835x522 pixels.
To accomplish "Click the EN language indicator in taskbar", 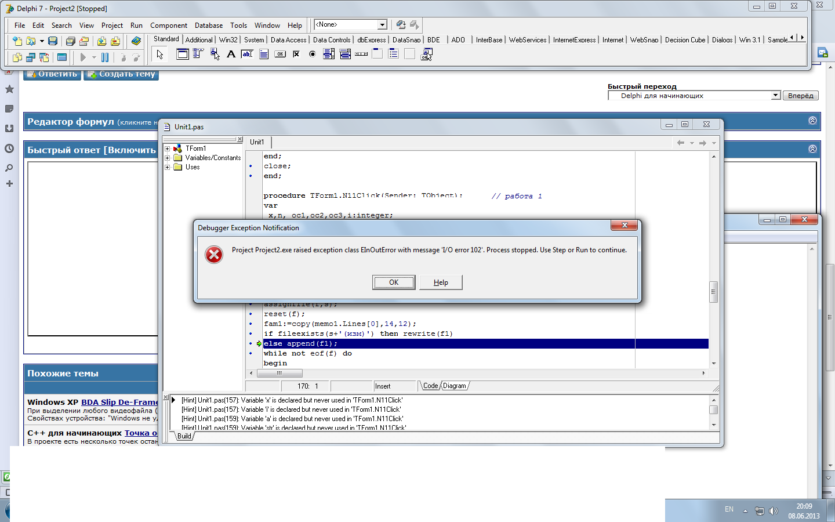I will 729,509.
